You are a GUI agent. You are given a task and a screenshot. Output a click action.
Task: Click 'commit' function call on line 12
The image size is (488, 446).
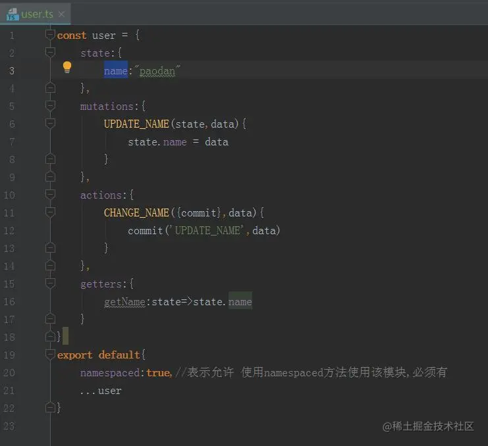(x=146, y=231)
